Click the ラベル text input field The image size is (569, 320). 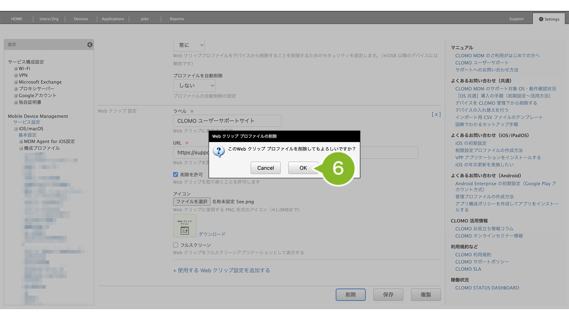coord(227,121)
